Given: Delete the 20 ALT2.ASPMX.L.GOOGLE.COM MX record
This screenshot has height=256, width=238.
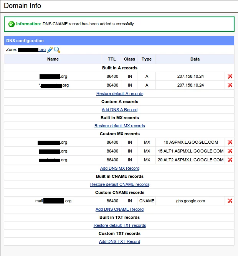Looking at the screenshot, I should (x=230, y=160).
